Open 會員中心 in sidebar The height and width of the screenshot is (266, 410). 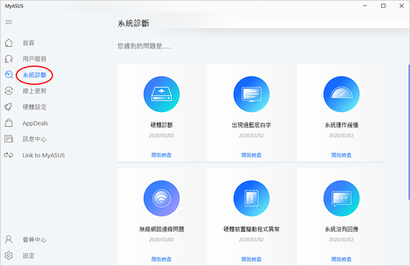click(34, 240)
